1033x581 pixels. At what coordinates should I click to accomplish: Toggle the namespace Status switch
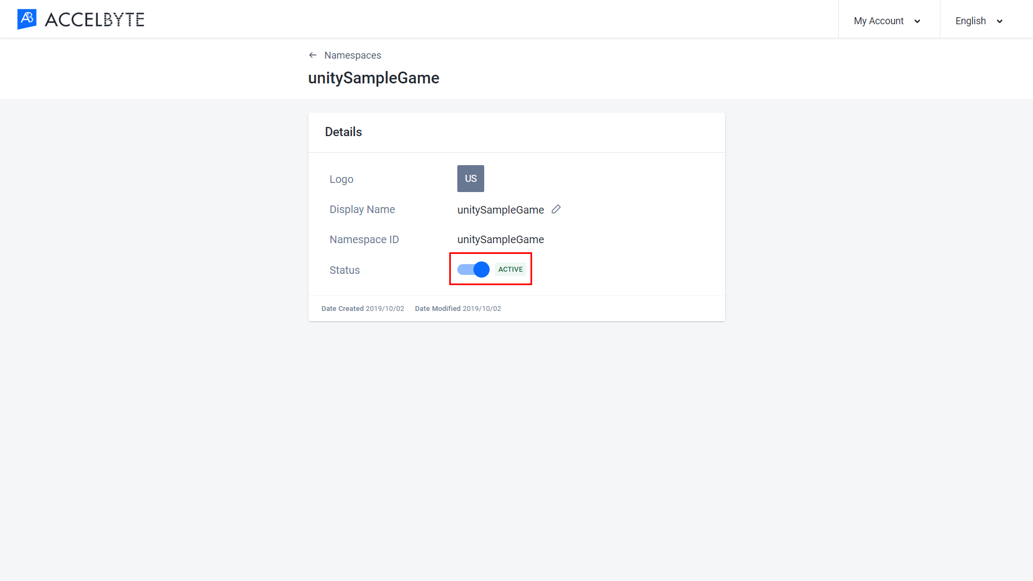click(473, 270)
